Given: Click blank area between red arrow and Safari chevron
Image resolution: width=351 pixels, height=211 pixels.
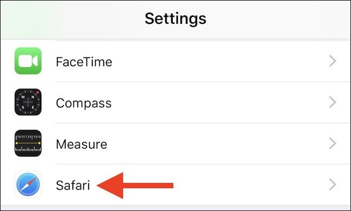Looking at the screenshot, I should click(x=251, y=185).
